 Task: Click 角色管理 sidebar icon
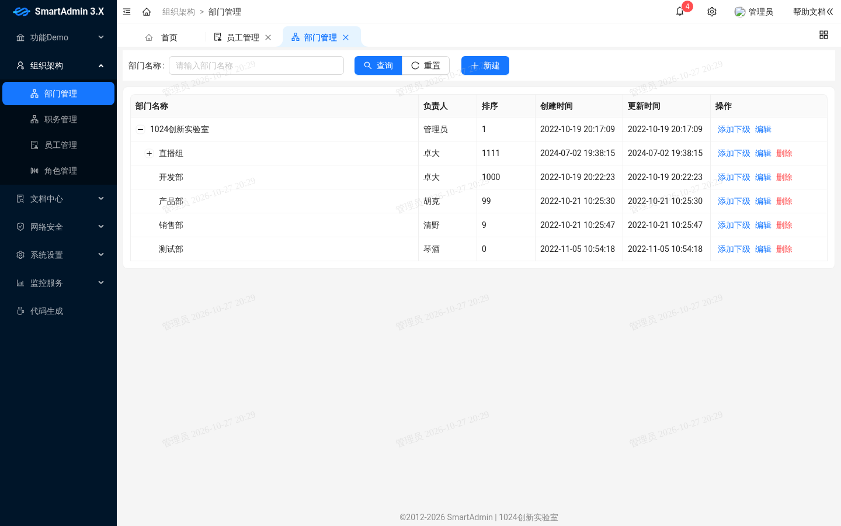coord(34,171)
